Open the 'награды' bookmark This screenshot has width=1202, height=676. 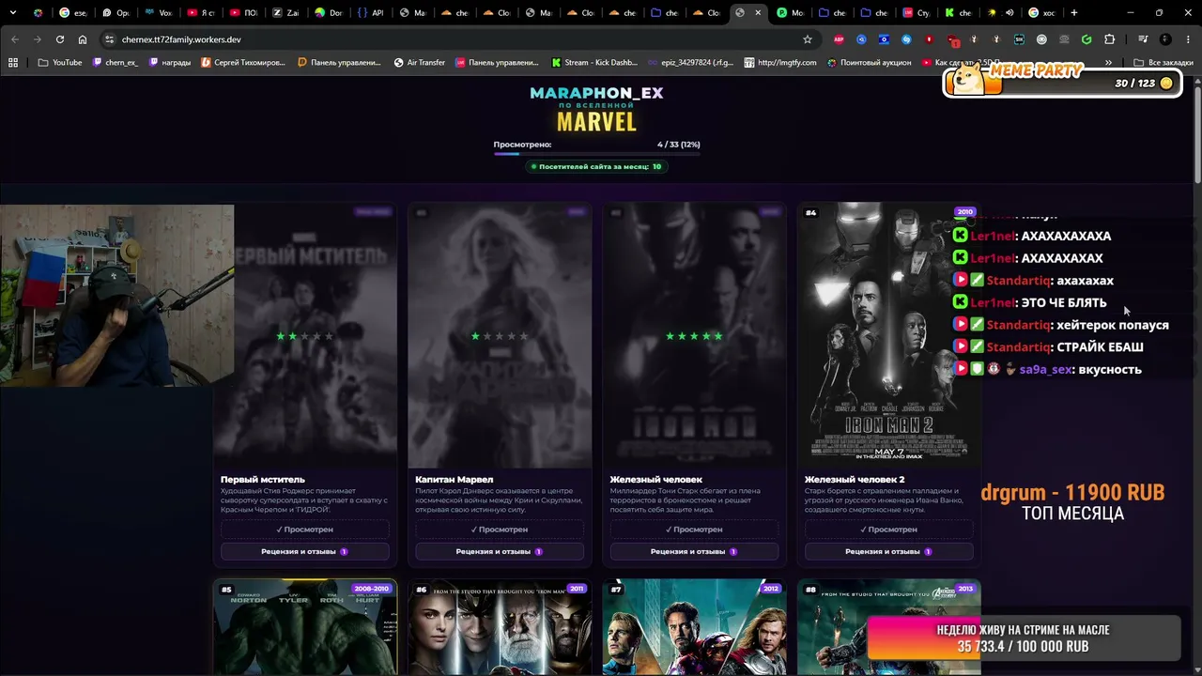(x=170, y=63)
